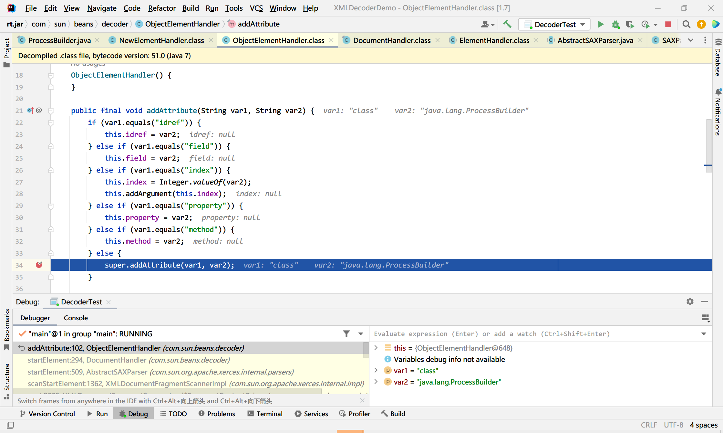The height and width of the screenshot is (433, 723).
Task: Open Search Everywhere magnifier icon
Action: 686,24
